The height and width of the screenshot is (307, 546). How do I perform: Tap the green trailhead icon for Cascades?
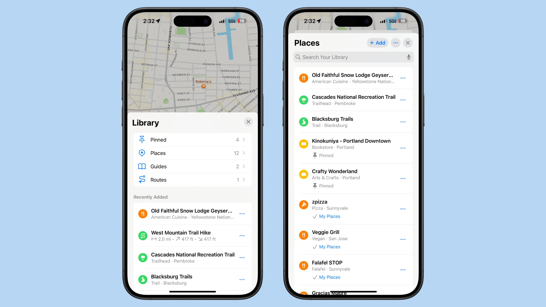(x=304, y=100)
